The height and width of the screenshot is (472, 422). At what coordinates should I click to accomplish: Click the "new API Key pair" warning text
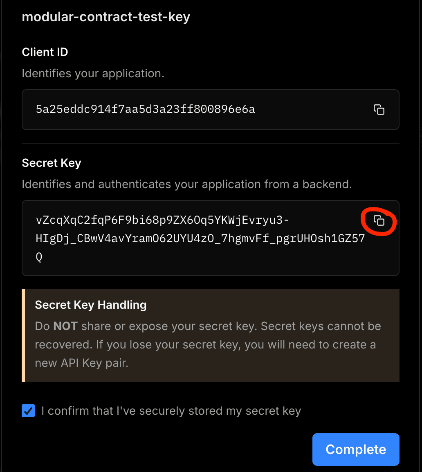tap(81, 363)
